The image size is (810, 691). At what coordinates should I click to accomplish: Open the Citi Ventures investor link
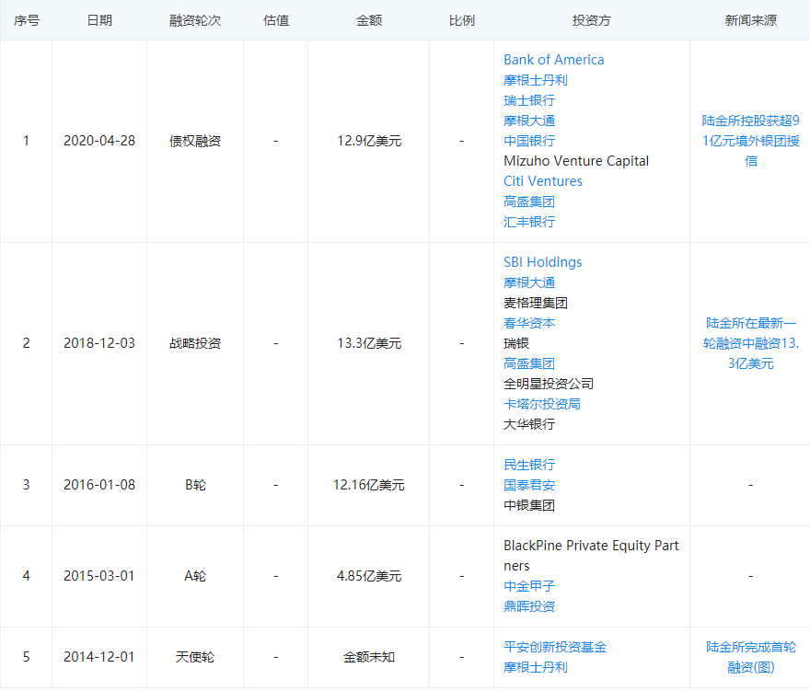(543, 181)
